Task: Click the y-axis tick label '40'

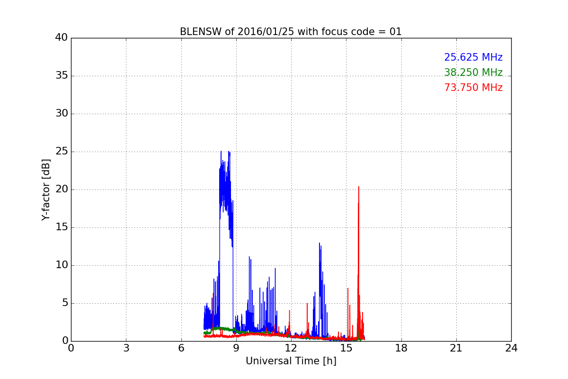Action: click(62, 38)
